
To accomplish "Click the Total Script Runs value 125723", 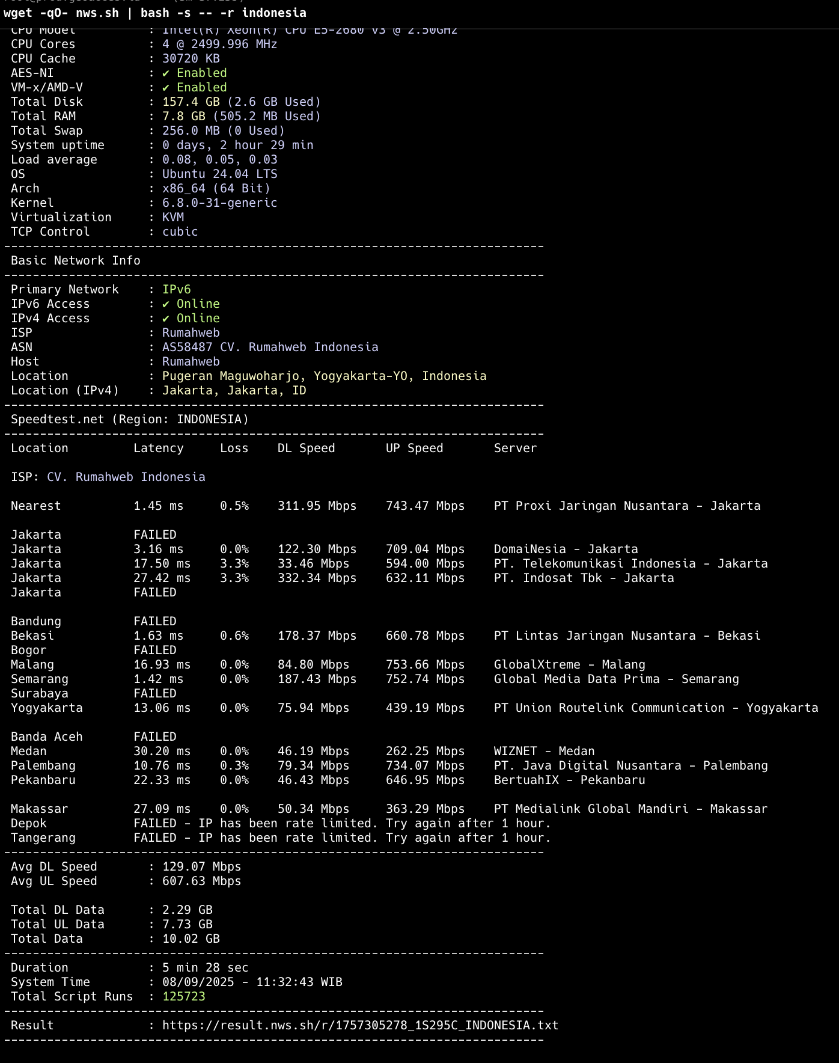I will (184, 996).
